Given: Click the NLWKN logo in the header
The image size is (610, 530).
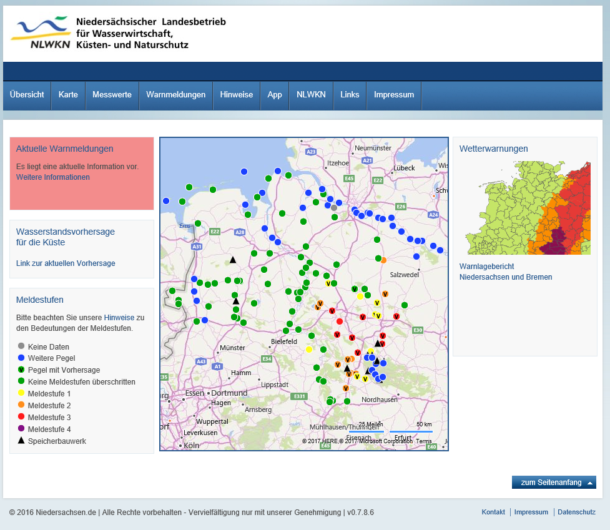Looking at the screenshot, I should pyautogui.click(x=41, y=32).
